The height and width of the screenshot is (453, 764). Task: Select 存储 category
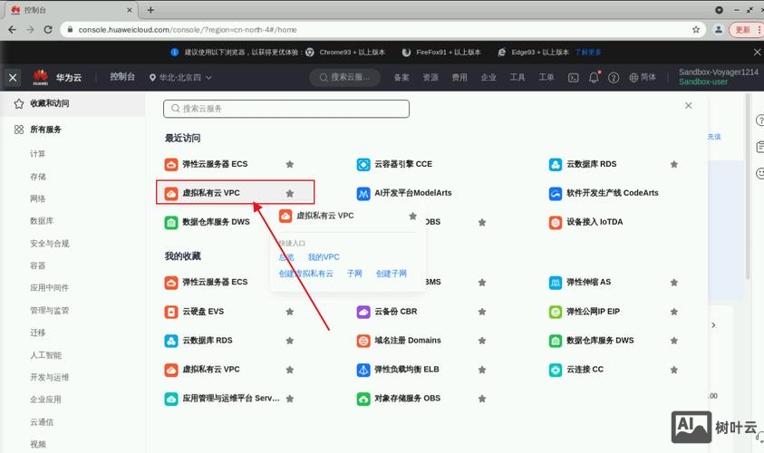pyautogui.click(x=37, y=177)
